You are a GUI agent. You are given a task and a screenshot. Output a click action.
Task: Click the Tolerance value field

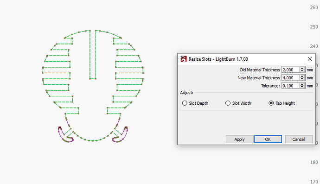291,86
